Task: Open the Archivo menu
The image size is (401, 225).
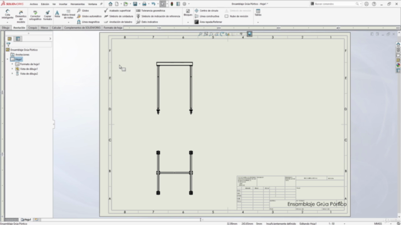Action: pyautogui.click(x=33, y=4)
